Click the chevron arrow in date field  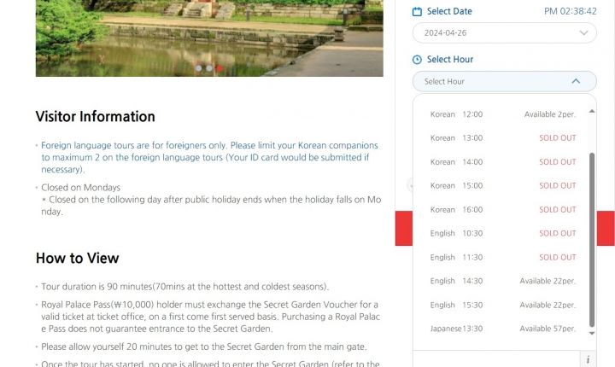[583, 33]
